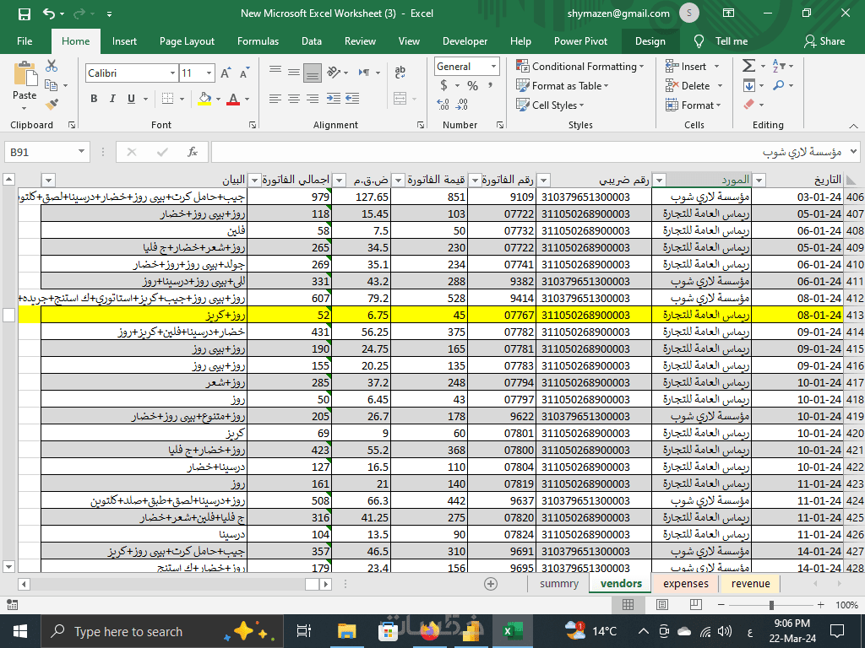The width and height of the screenshot is (865, 648).
Task: Click the Clear eraser icon
Action: 748,105
